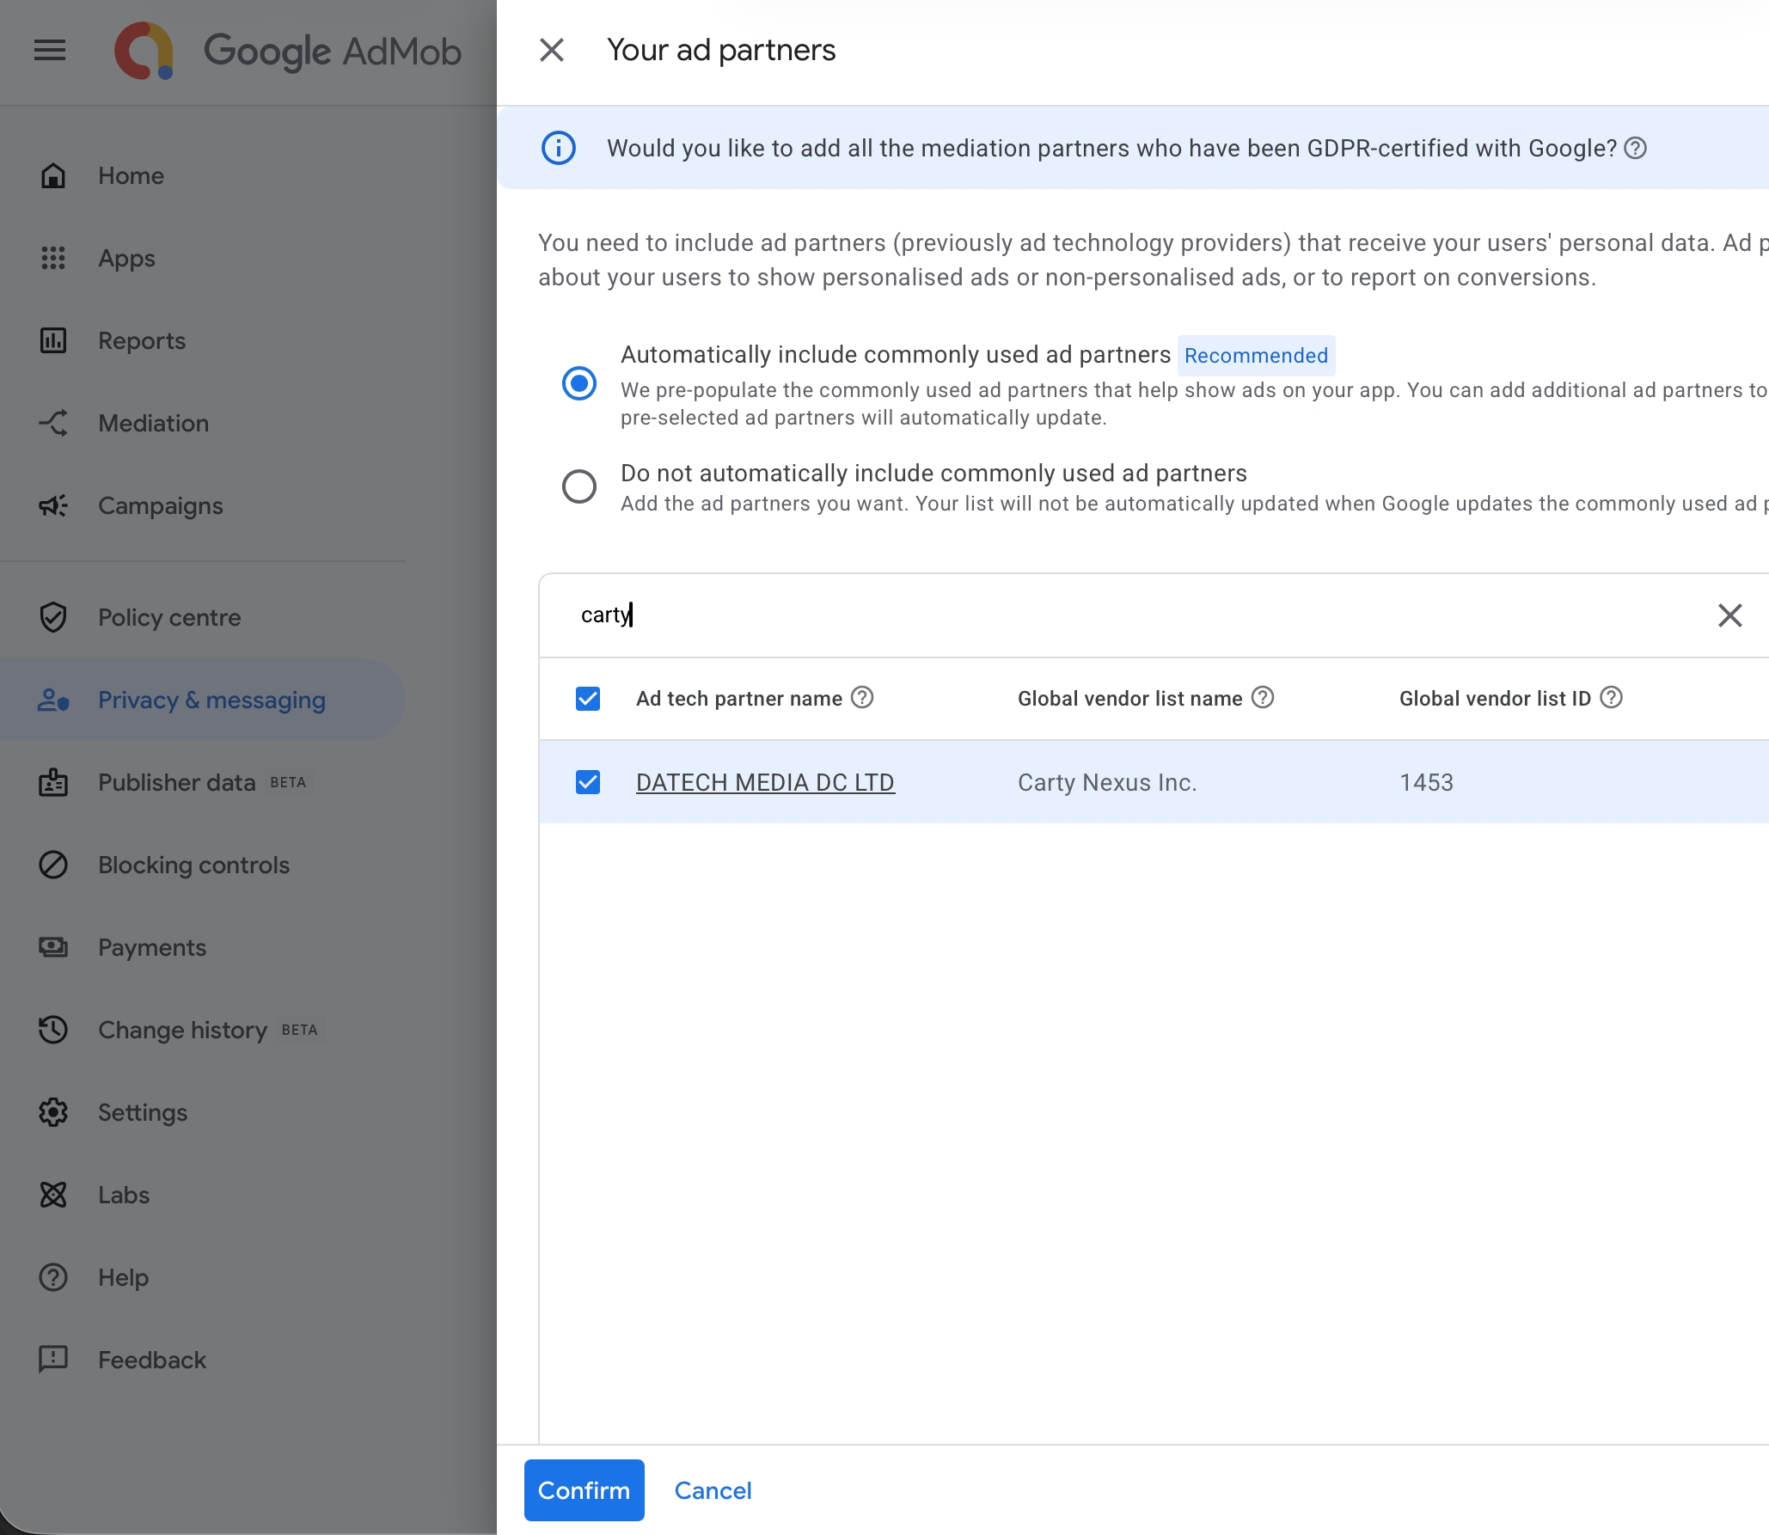This screenshot has height=1535, width=1769.
Task: Click the vendor list ID '1453'
Action: click(1426, 782)
